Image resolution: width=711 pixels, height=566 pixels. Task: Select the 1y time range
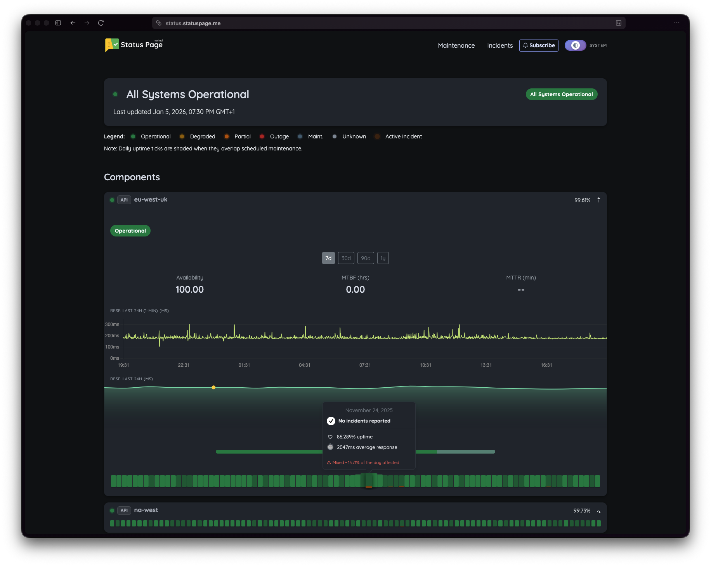tap(383, 258)
